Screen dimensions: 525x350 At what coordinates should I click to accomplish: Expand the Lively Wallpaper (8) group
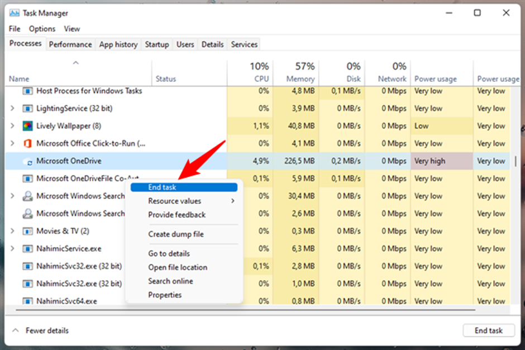(12, 126)
